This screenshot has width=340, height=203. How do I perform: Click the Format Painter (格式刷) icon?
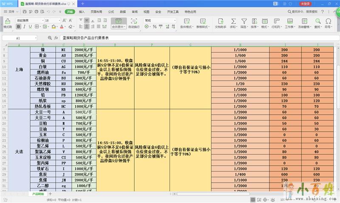pyautogui.click(x=7, y=21)
